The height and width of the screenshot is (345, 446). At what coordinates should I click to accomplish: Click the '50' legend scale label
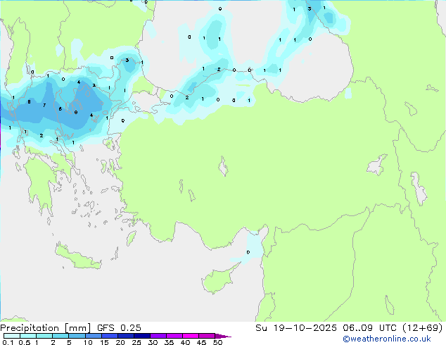(x=218, y=342)
